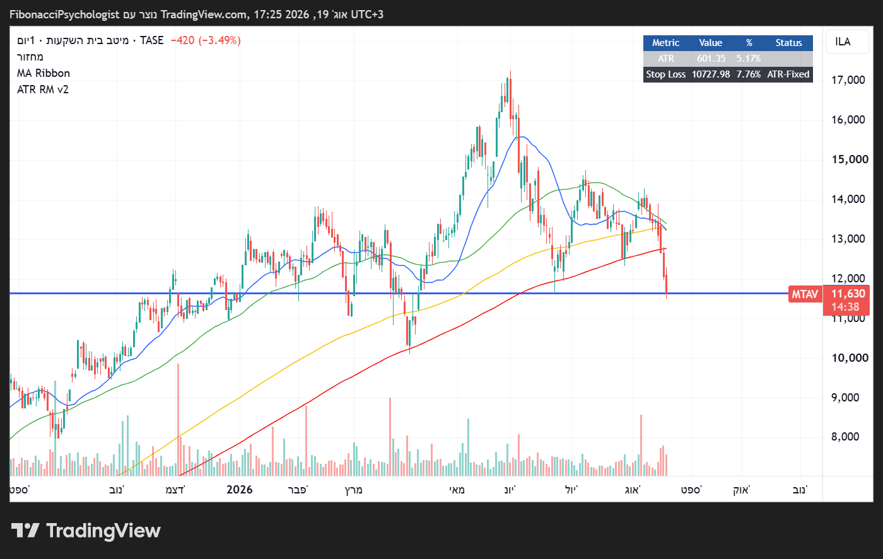Click the 5.17% ATR percentage cell

(749, 59)
